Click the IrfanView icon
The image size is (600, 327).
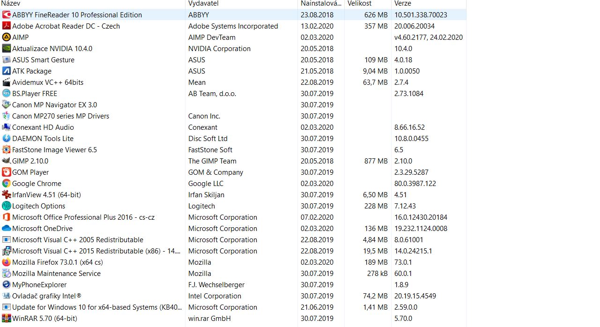click(x=7, y=195)
